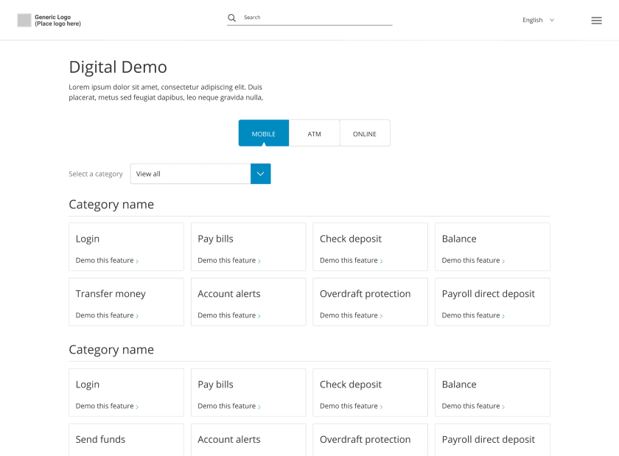Click Demo this feature under first Overdraft protection
619x456 pixels.
pos(351,315)
